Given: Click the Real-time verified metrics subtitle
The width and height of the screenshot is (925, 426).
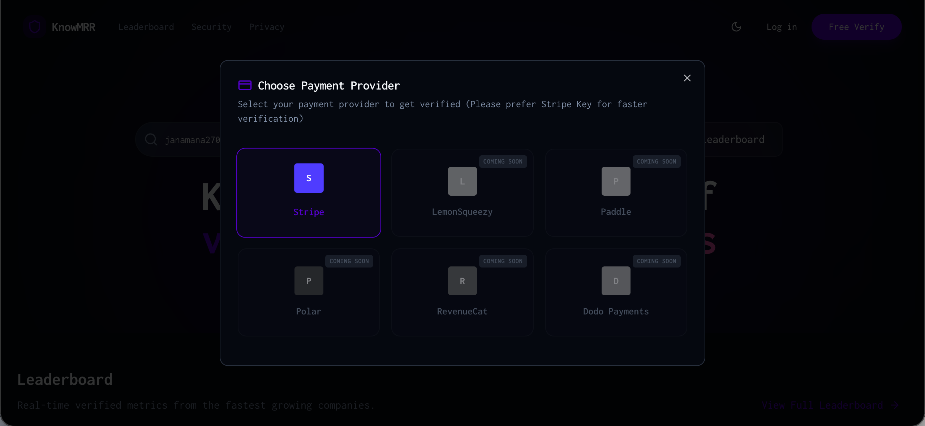Looking at the screenshot, I should point(196,405).
